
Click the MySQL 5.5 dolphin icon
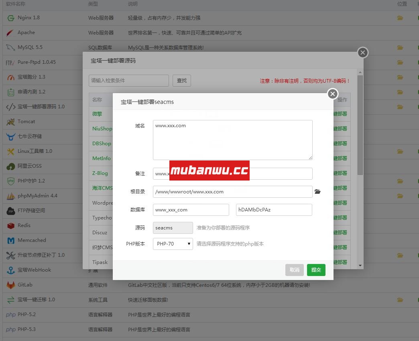point(10,47)
